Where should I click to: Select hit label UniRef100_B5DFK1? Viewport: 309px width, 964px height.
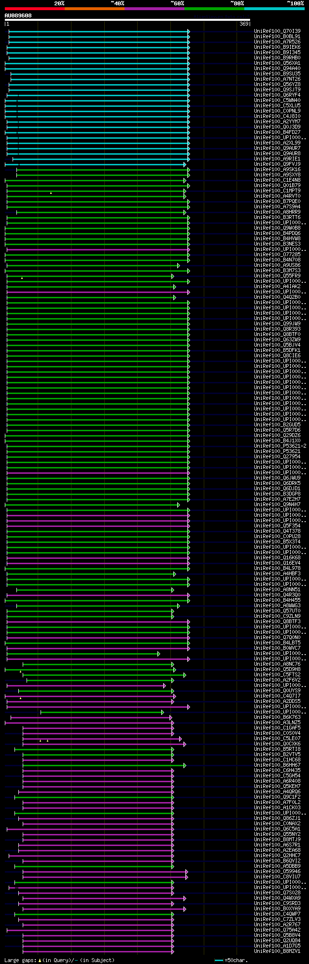277,350
